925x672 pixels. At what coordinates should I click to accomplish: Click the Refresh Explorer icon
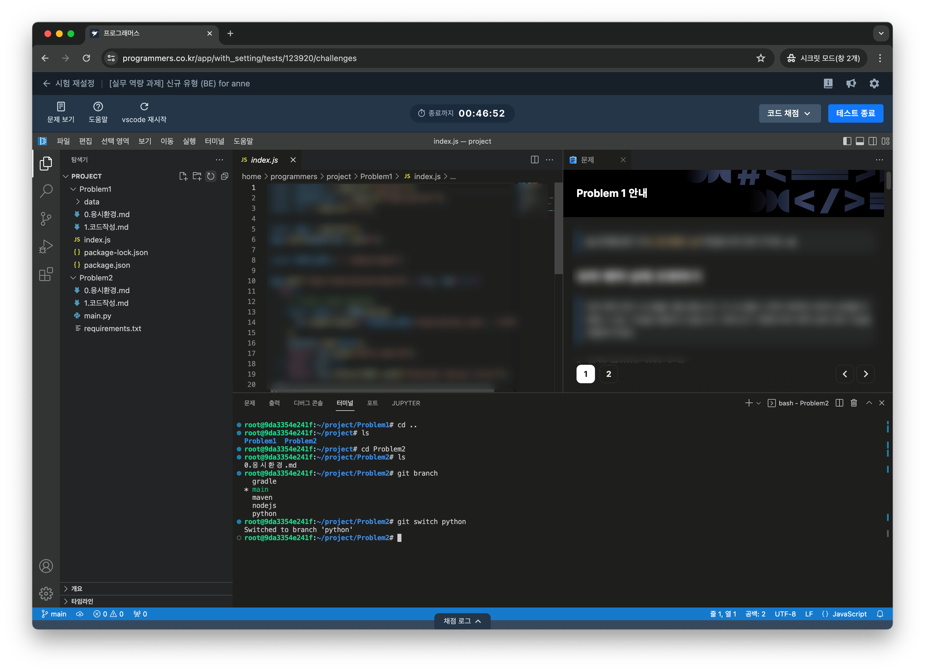point(211,176)
